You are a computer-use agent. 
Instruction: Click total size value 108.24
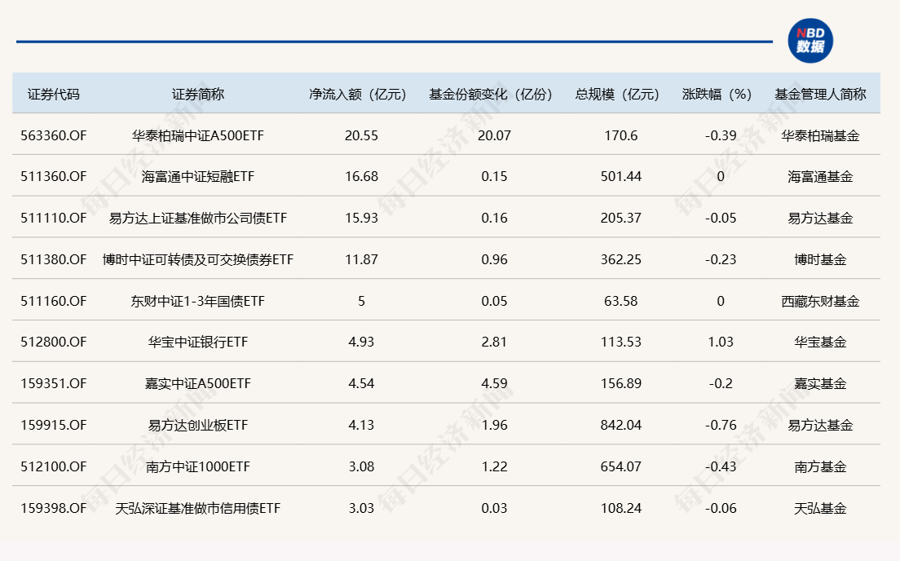[x=621, y=508]
